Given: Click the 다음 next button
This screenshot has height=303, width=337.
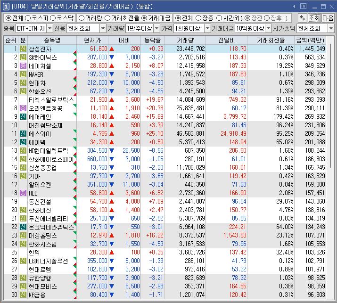Looking at the screenshot, I should 328,18.
